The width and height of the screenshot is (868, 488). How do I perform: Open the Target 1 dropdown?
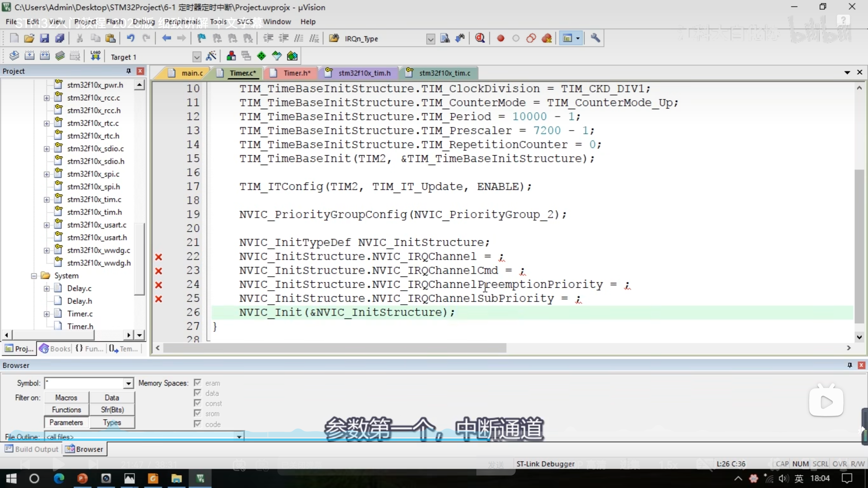coord(197,57)
